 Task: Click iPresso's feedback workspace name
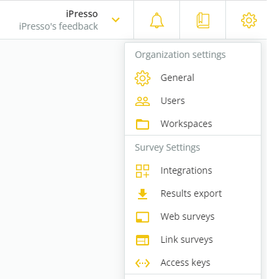[58, 26]
